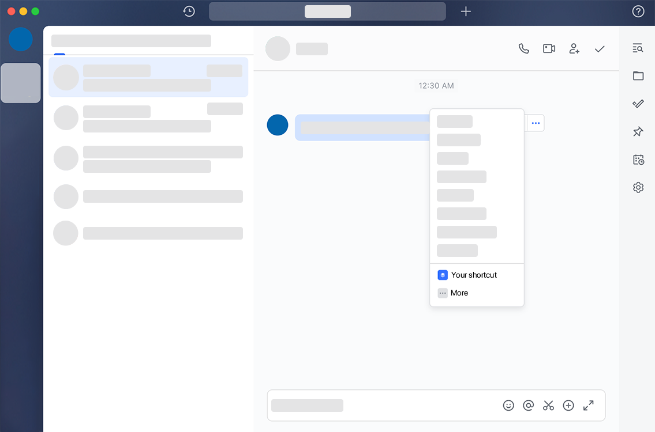Click the blue profile avatar in the left bar

20,39
